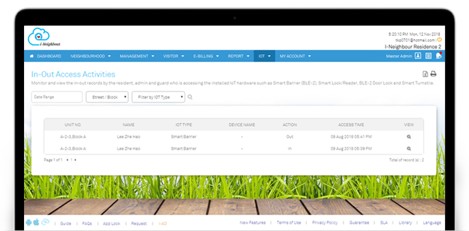Click the In-Out Access Activities heading
Image resolution: width=469 pixels, height=231 pixels.
point(73,74)
